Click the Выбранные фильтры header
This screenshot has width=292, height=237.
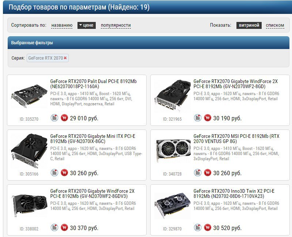click(x=148, y=43)
